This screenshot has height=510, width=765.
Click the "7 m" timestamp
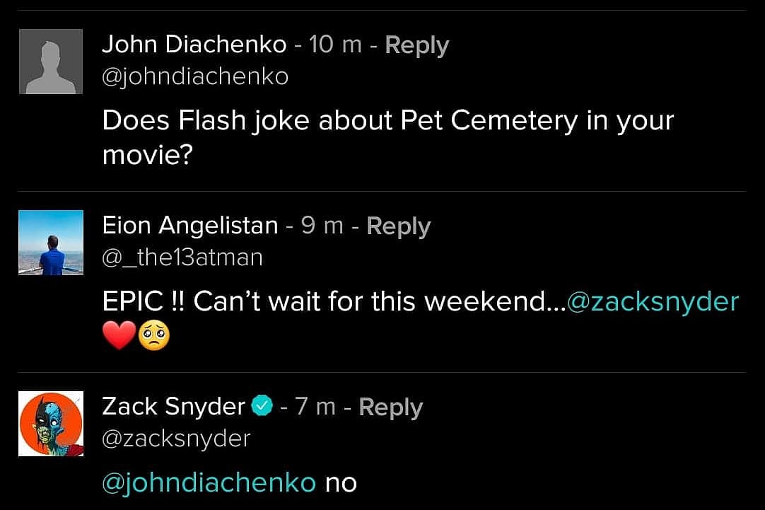(x=315, y=407)
